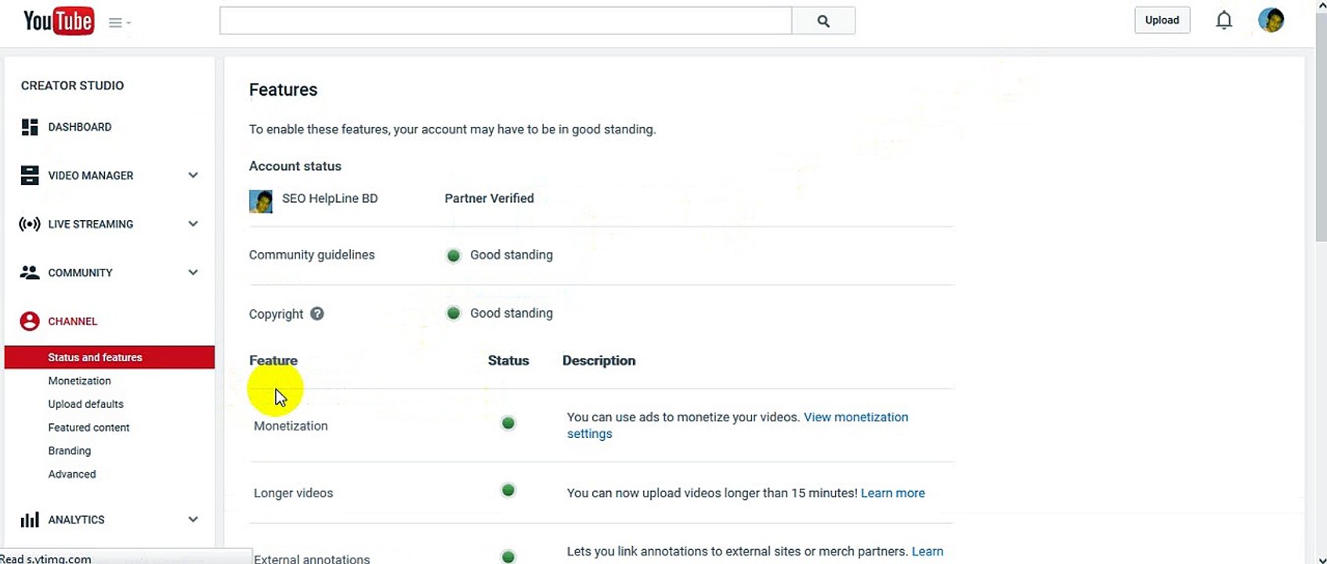The height and width of the screenshot is (564, 1327).
Task: Click the Longer videos green status indicator
Action: tap(508, 490)
